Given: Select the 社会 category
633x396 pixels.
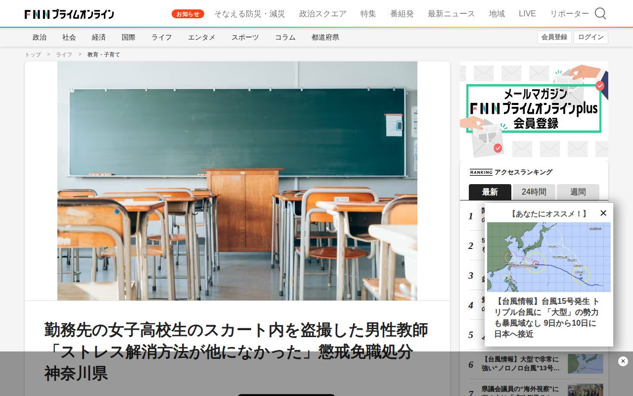Looking at the screenshot, I should 69,37.
